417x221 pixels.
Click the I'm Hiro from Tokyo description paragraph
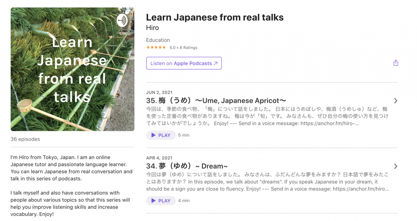coord(71,168)
